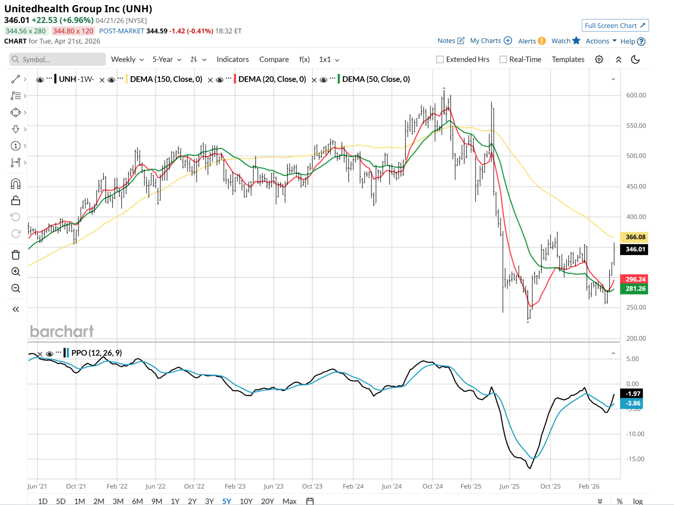This screenshot has height=505, width=674.
Task: Open the date range calendar icon
Action: [x=310, y=501]
